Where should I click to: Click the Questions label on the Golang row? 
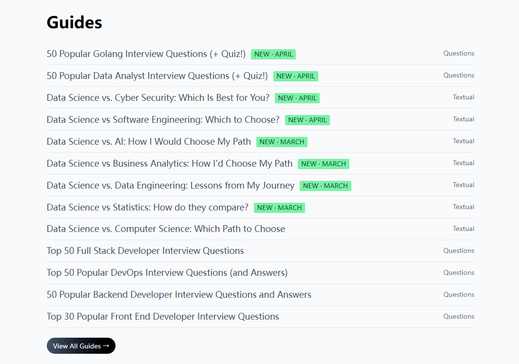(459, 54)
